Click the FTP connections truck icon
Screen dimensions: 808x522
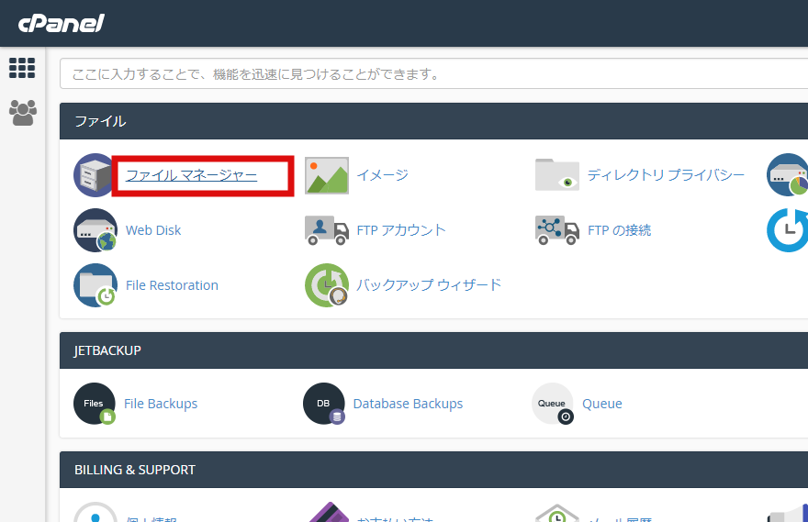(557, 230)
